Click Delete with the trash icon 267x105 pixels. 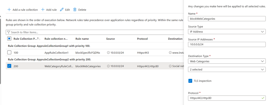pyautogui.click(x=80, y=10)
